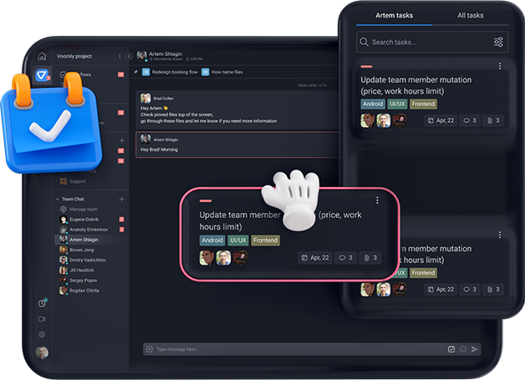
Task: Open the Apr, 22 date chip on dragged card
Action: (314, 258)
